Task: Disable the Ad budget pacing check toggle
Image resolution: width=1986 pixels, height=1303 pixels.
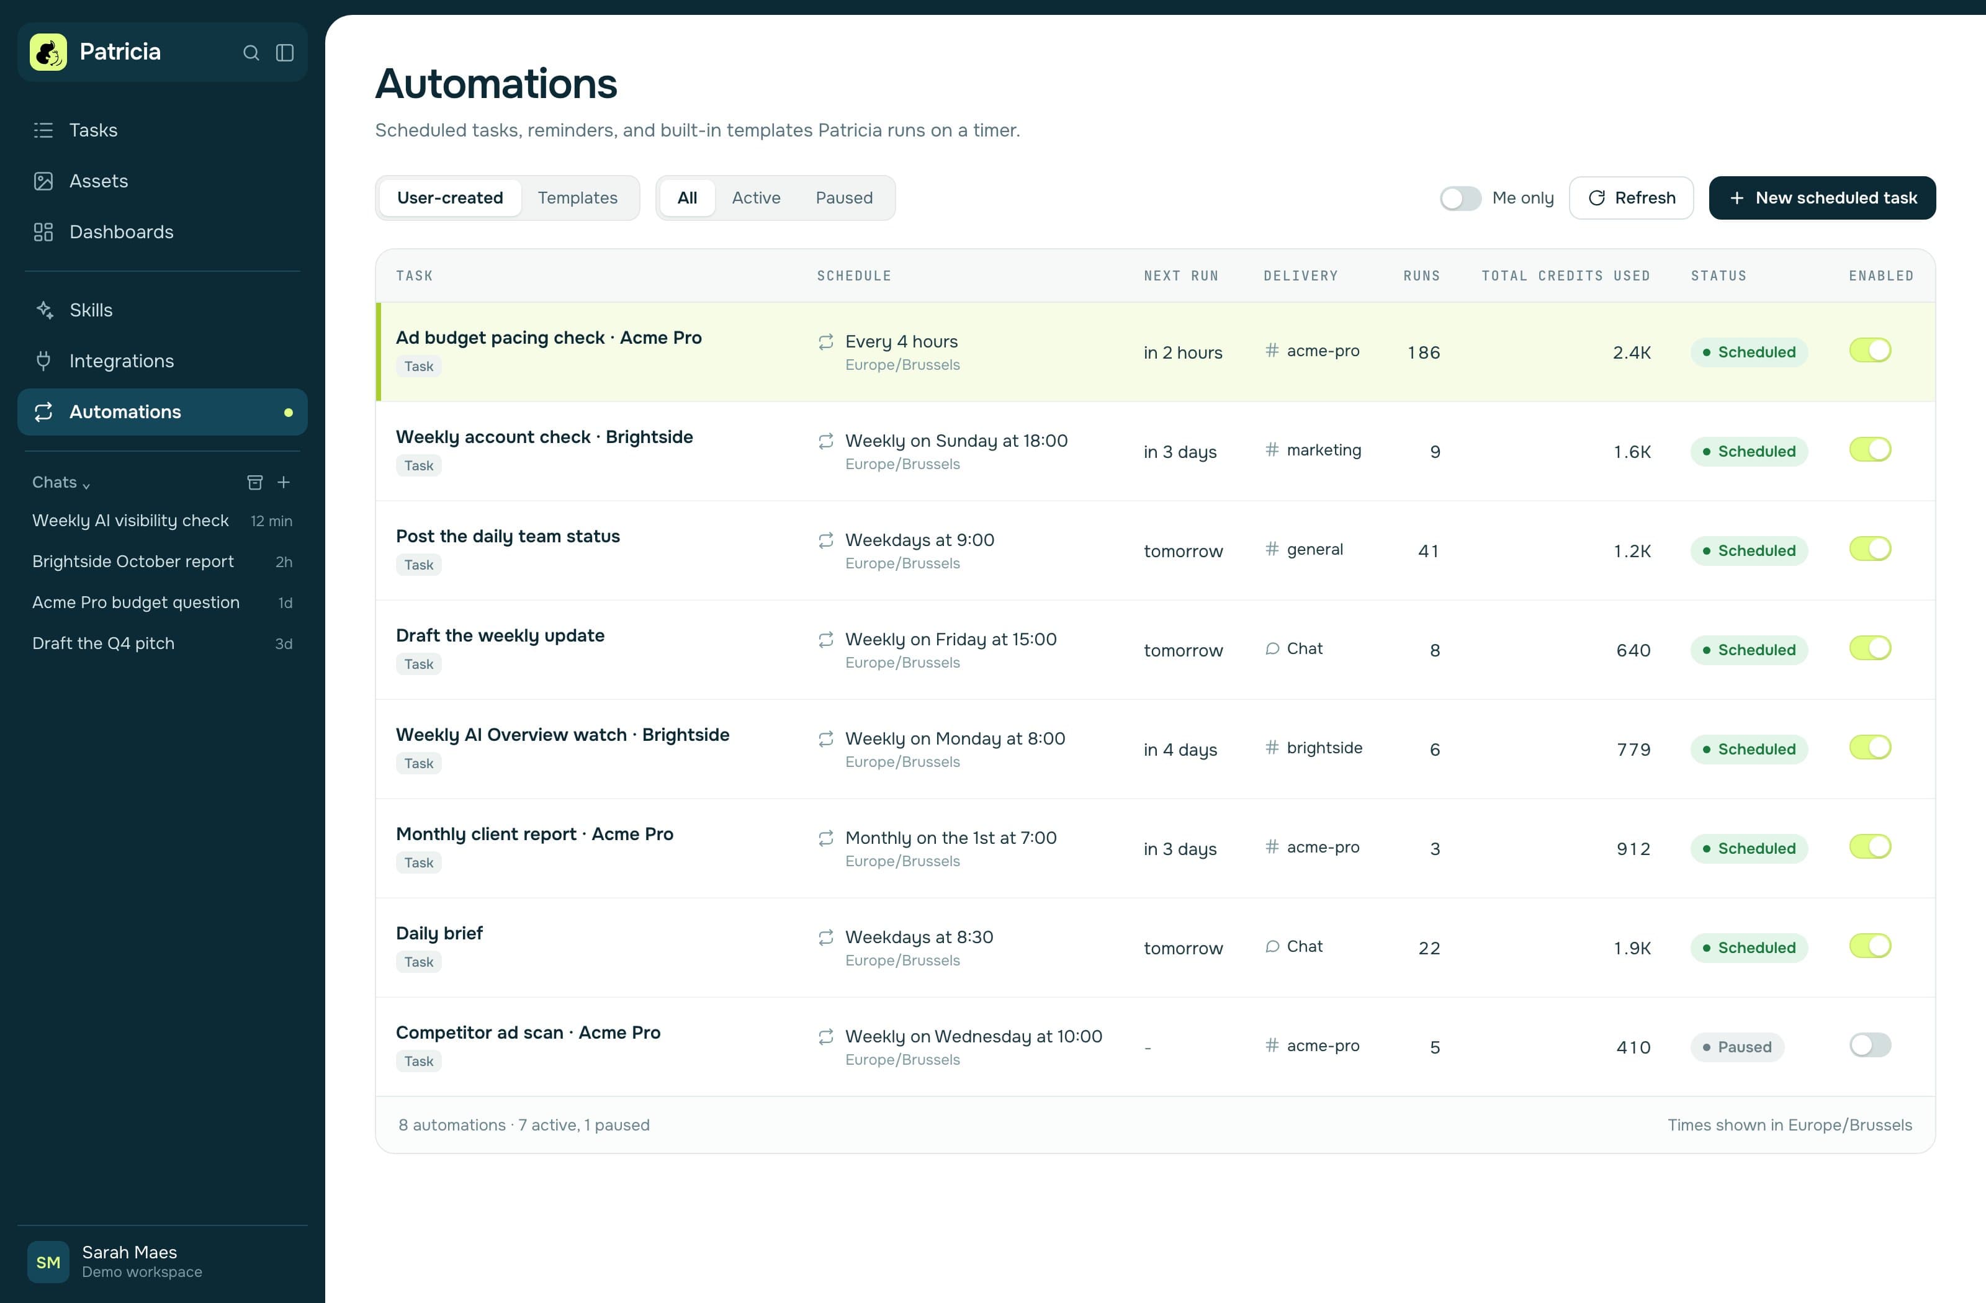Action: [1869, 351]
